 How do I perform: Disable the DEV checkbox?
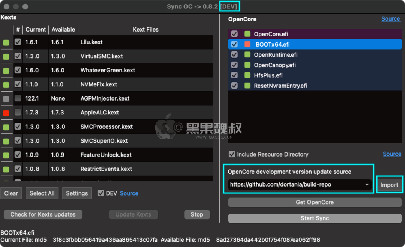tap(100, 193)
